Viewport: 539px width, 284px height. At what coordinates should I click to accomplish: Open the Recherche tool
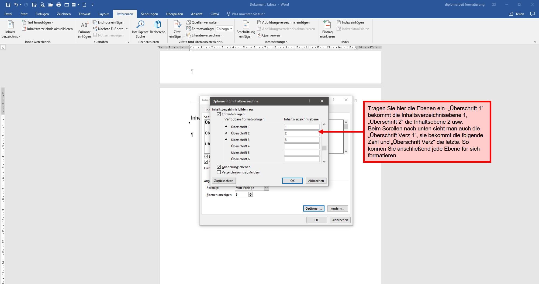coord(158,27)
